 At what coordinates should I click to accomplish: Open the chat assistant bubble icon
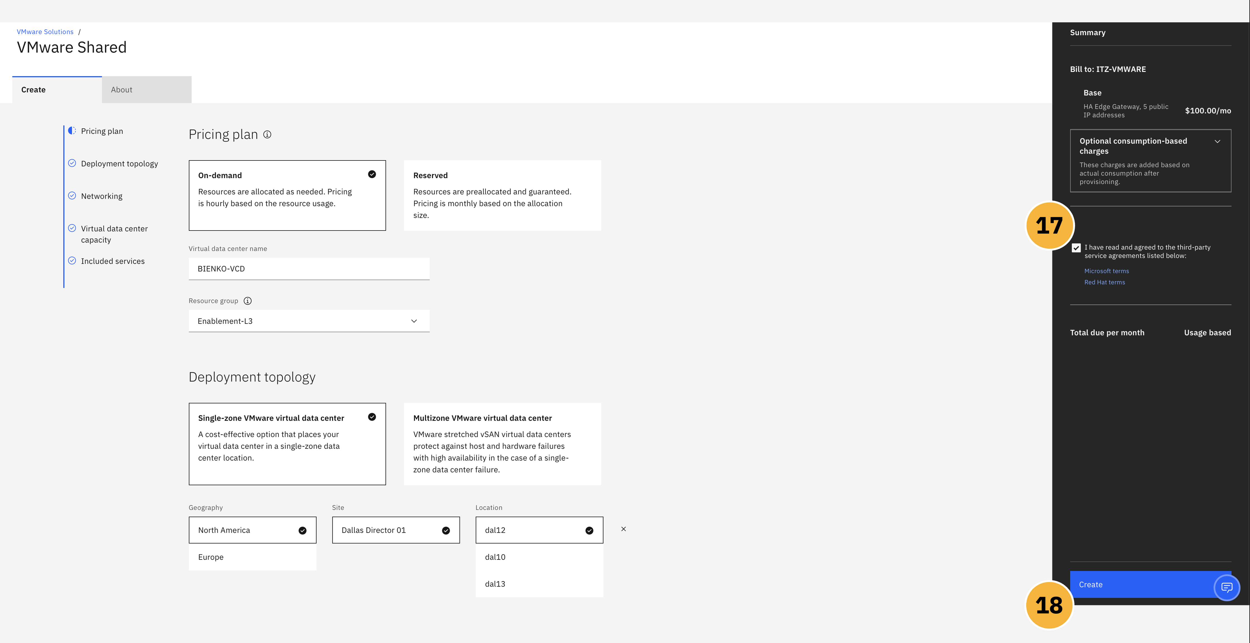1227,588
